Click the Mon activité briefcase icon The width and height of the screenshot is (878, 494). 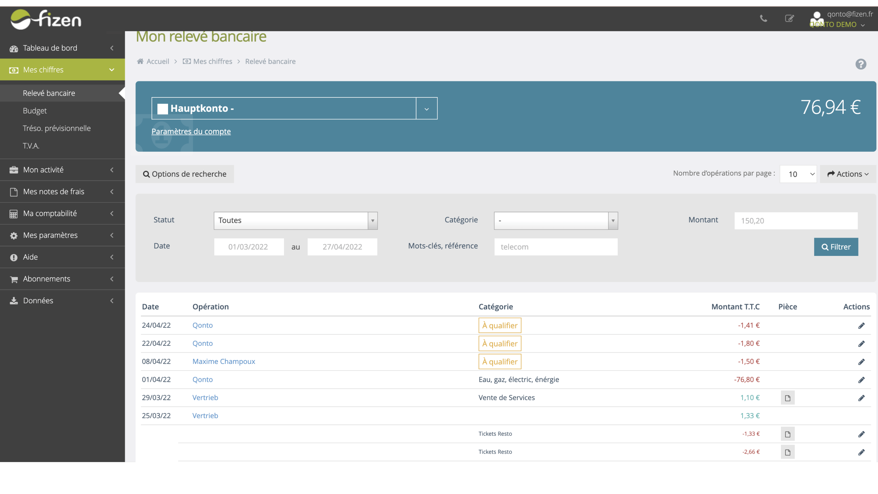[14, 170]
